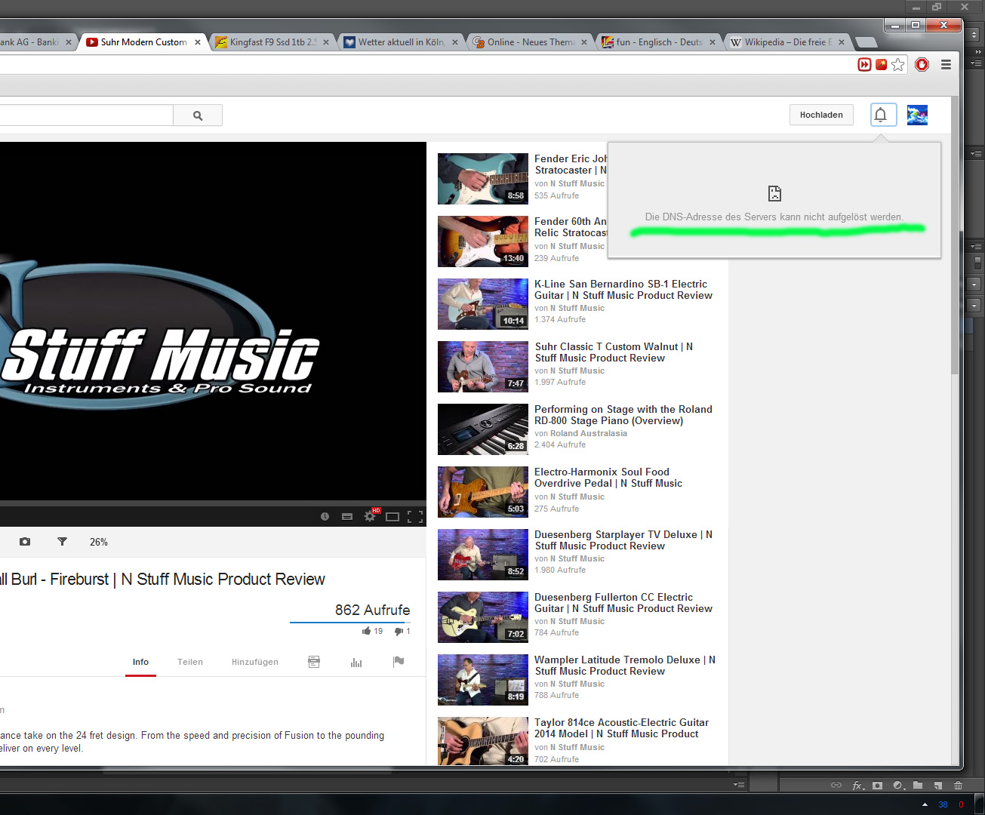Select the Teilen tab

point(190,662)
